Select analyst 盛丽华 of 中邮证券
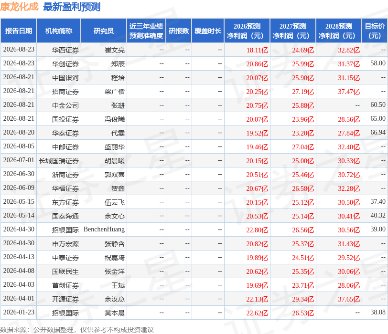This screenshot has height=334, width=388. tap(115, 147)
